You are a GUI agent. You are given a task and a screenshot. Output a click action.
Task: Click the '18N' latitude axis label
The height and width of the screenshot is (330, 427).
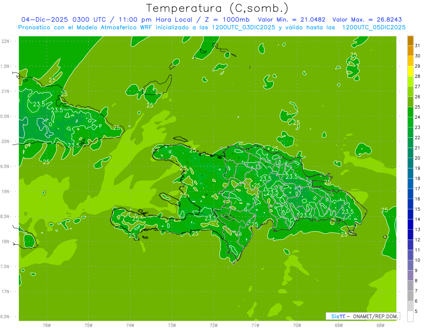(6, 241)
